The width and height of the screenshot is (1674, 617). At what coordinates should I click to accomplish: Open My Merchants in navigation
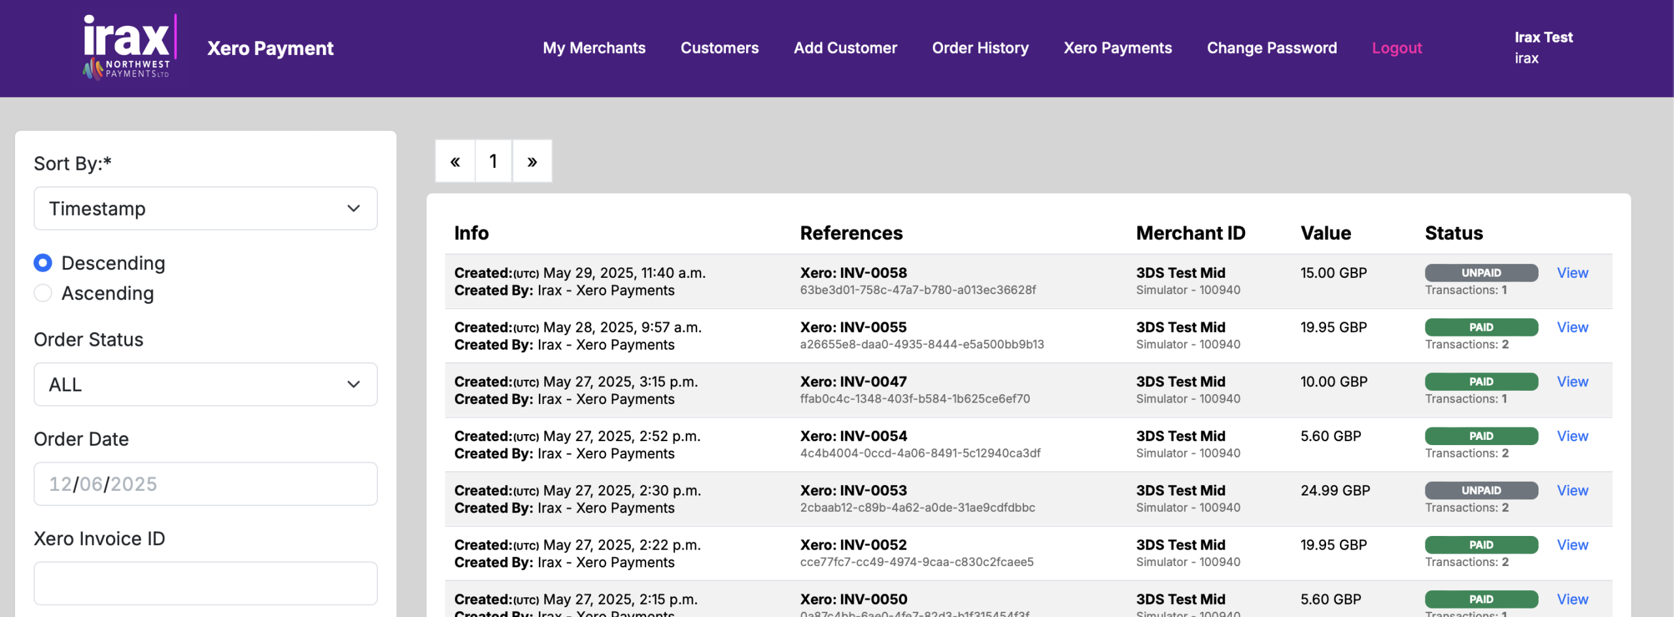coord(594,48)
